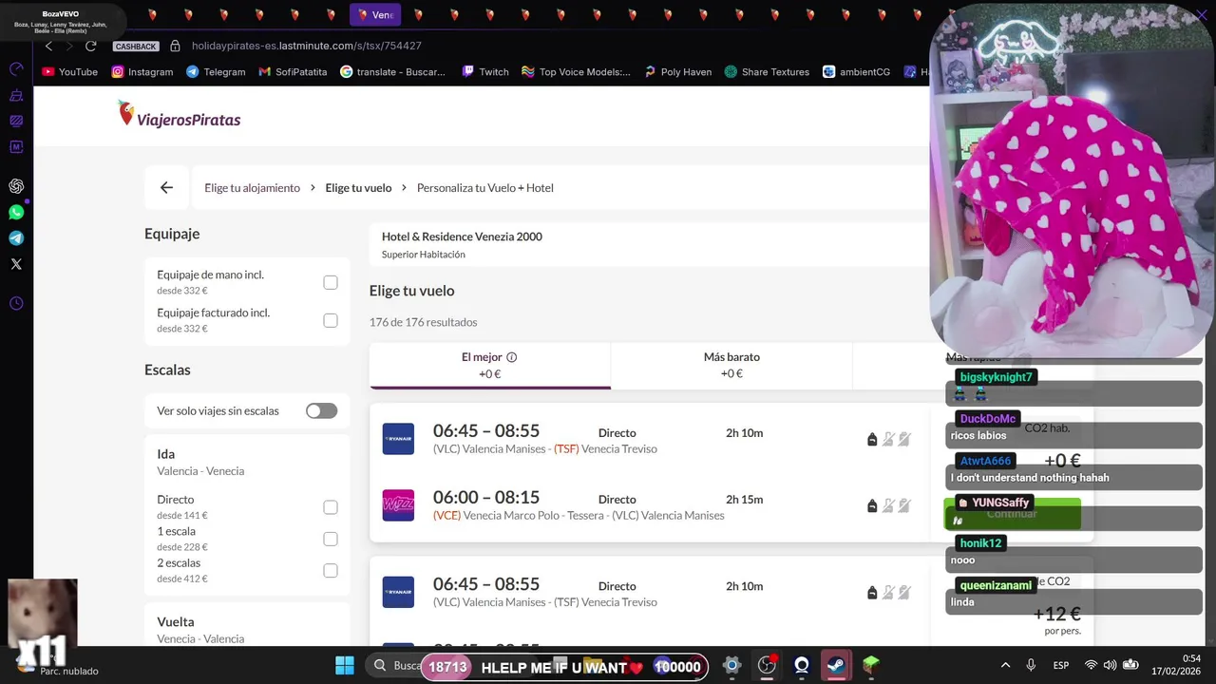The image size is (1216, 684).
Task: Go back with the browser back arrow
Action: click(x=48, y=46)
